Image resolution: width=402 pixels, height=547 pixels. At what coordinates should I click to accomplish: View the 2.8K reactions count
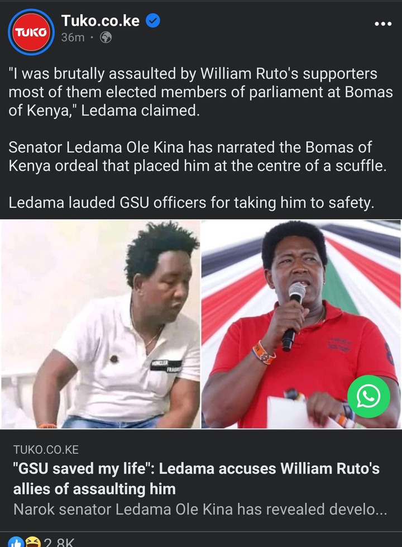(59, 543)
